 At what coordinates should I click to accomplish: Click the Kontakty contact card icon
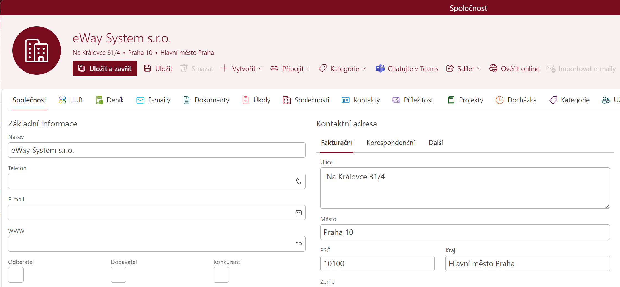click(345, 100)
